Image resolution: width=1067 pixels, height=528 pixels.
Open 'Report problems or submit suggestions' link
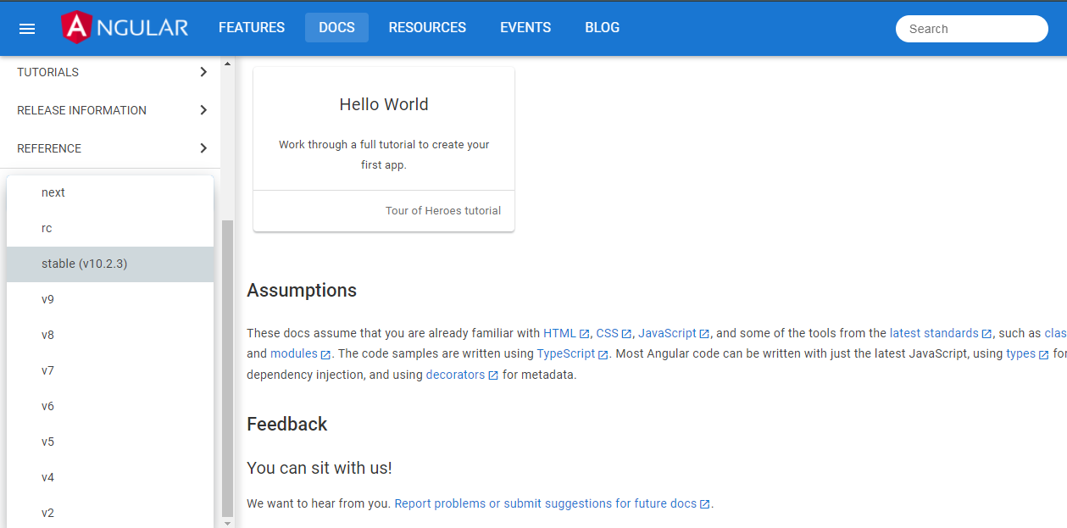[x=545, y=503]
